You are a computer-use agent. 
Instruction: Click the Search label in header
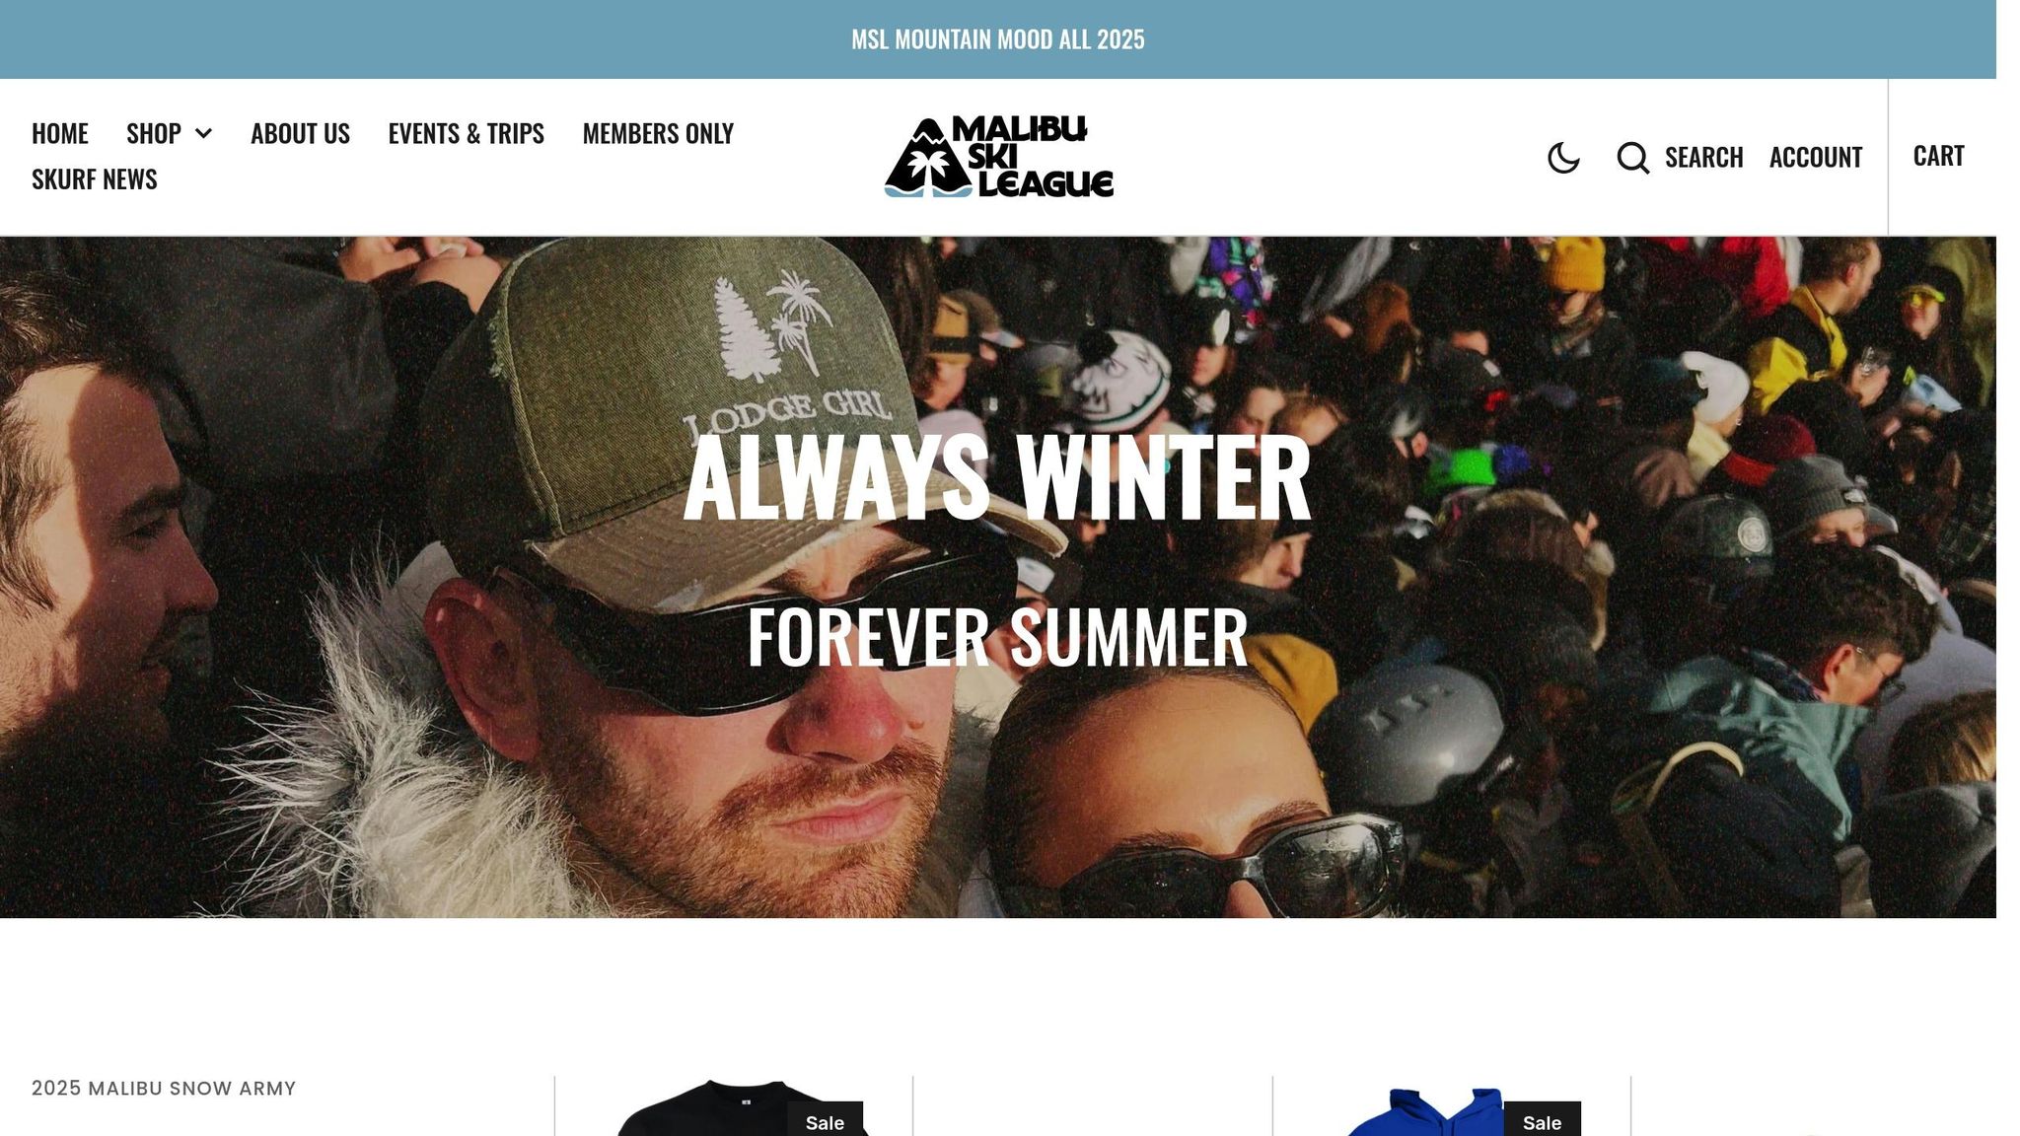[x=1703, y=158]
